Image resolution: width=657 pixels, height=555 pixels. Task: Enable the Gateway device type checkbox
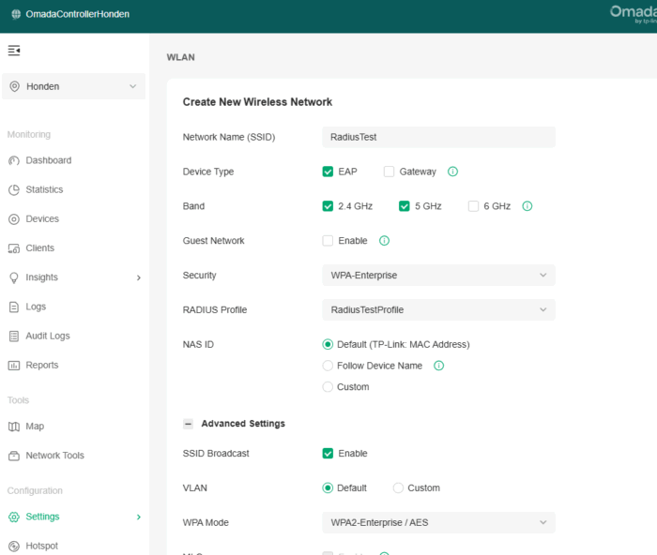click(x=389, y=172)
